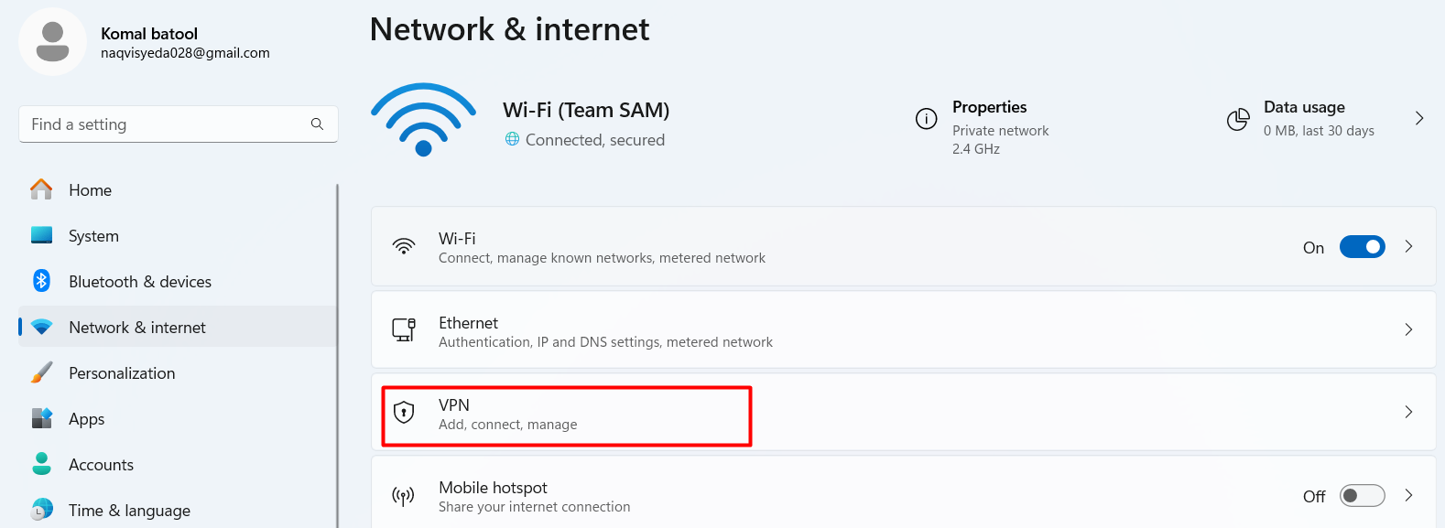Open Data usage details chevron
1445x528 pixels.
pos(1419,118)
